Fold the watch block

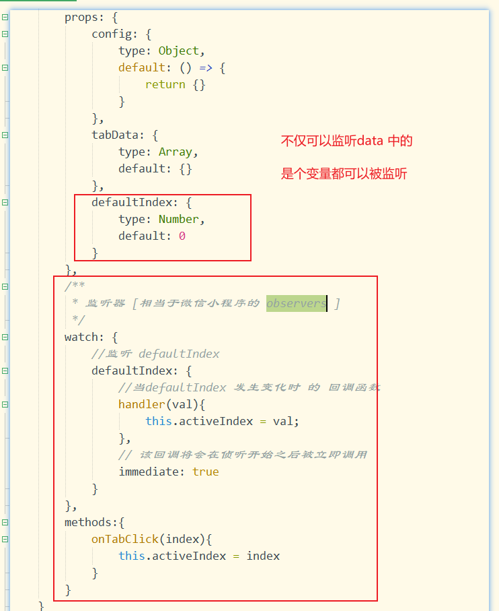point(5,337)
